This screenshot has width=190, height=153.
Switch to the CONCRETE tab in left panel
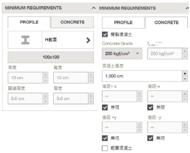click(x=72, y=22)
